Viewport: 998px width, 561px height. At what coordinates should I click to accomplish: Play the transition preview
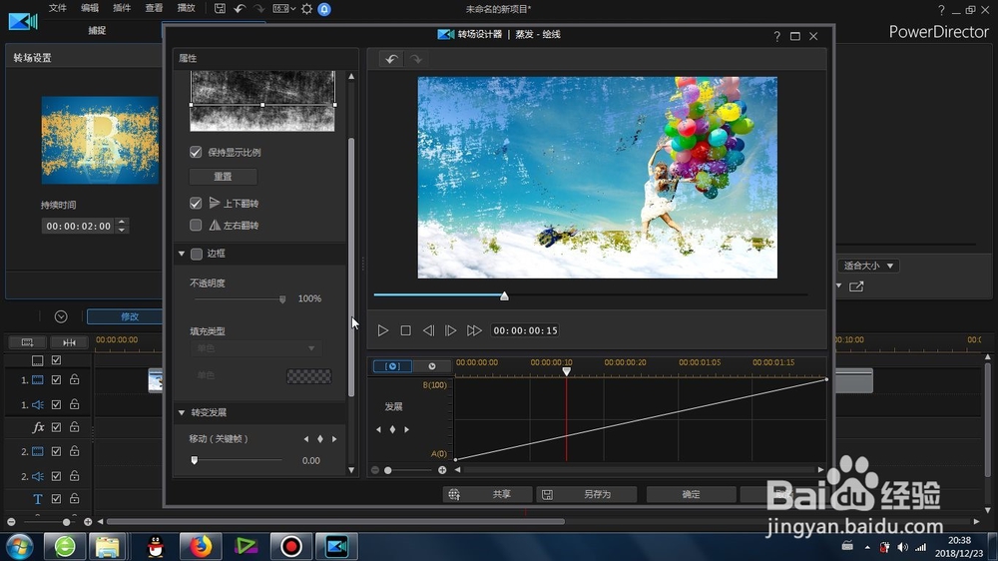(382, 330)
